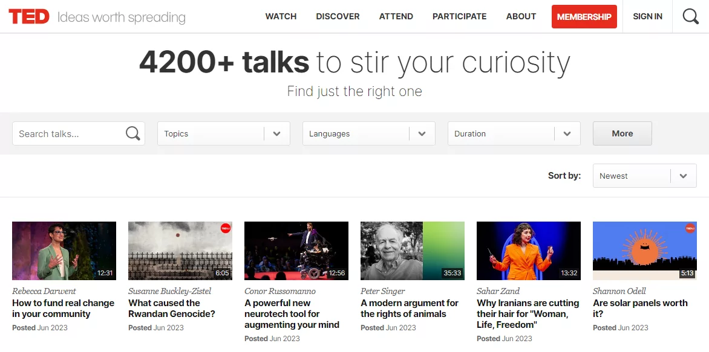
Task: Click the 35:33 duration badge
Action: pyautogui.click(x=452, y=273)
